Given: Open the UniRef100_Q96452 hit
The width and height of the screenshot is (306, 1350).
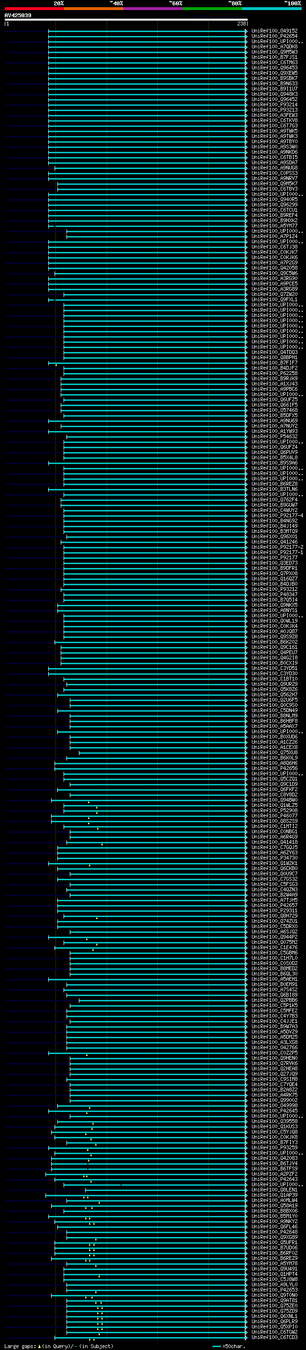Looking at the screenshot, I should coord(274,100).
